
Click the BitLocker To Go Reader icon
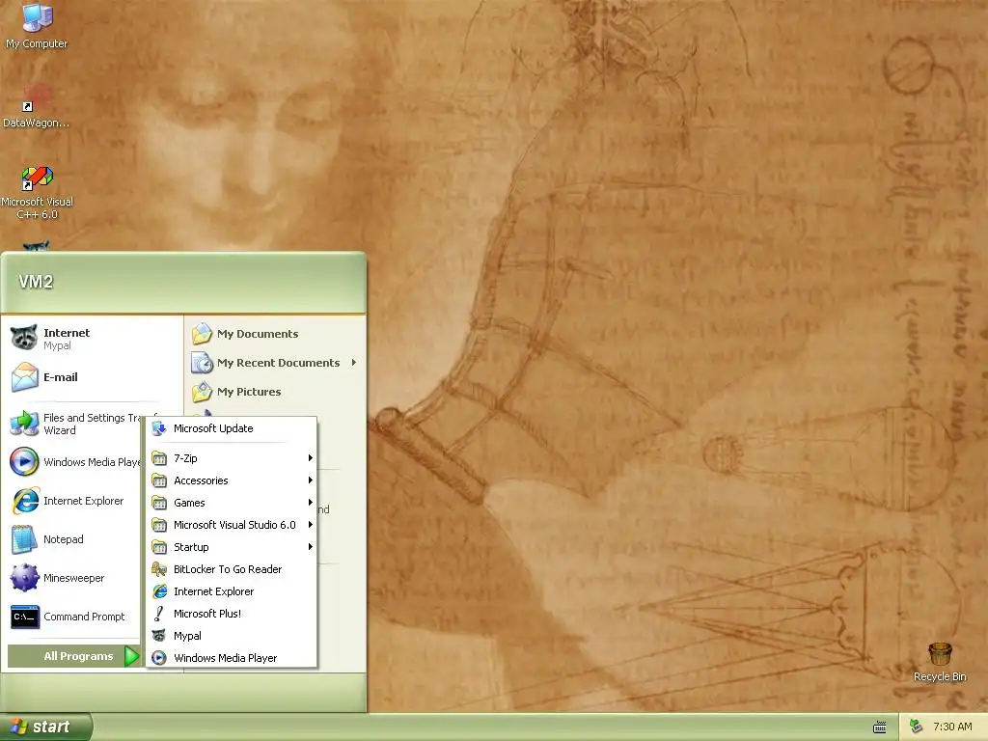pyautogui.click(x=159, y=569)
